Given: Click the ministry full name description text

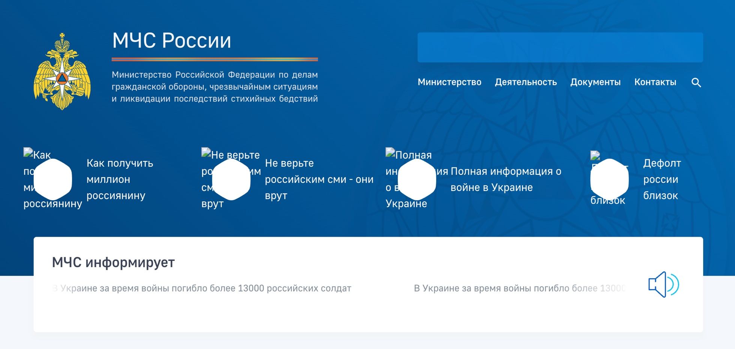Looking at the screenshot, I should (214, 87).
